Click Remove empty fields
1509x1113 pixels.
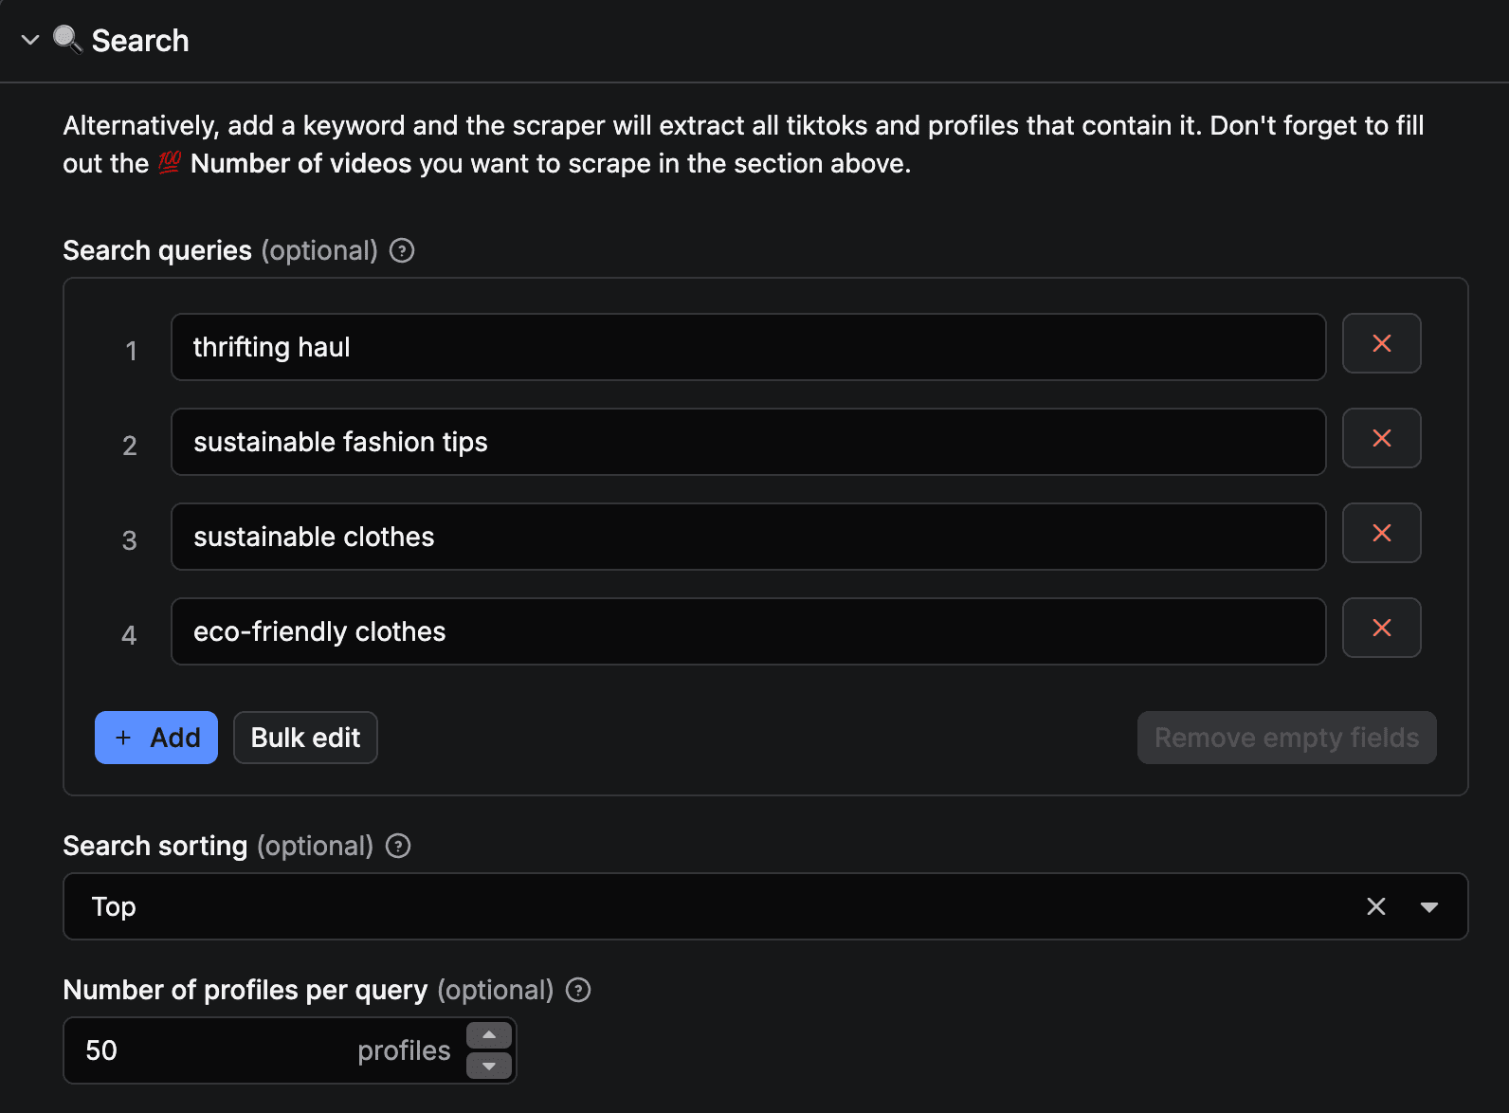point(1286,737)
